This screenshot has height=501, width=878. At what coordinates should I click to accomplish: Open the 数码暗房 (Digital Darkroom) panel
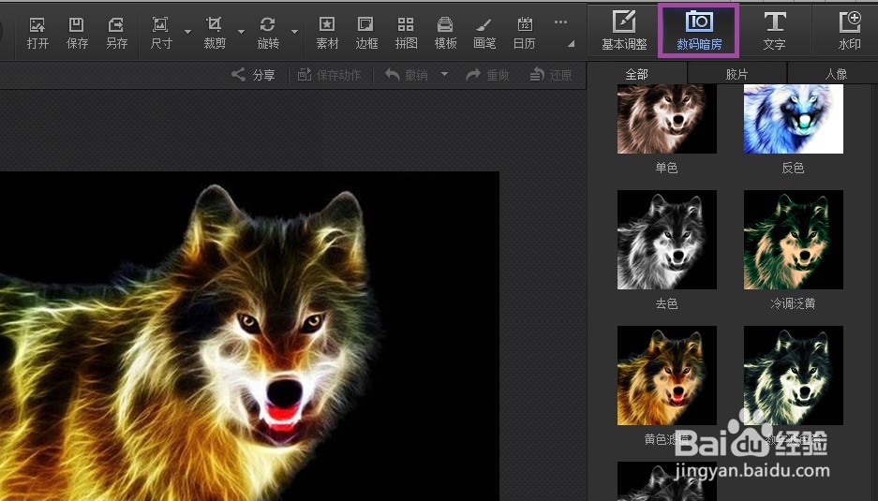(x=699, y=30)
